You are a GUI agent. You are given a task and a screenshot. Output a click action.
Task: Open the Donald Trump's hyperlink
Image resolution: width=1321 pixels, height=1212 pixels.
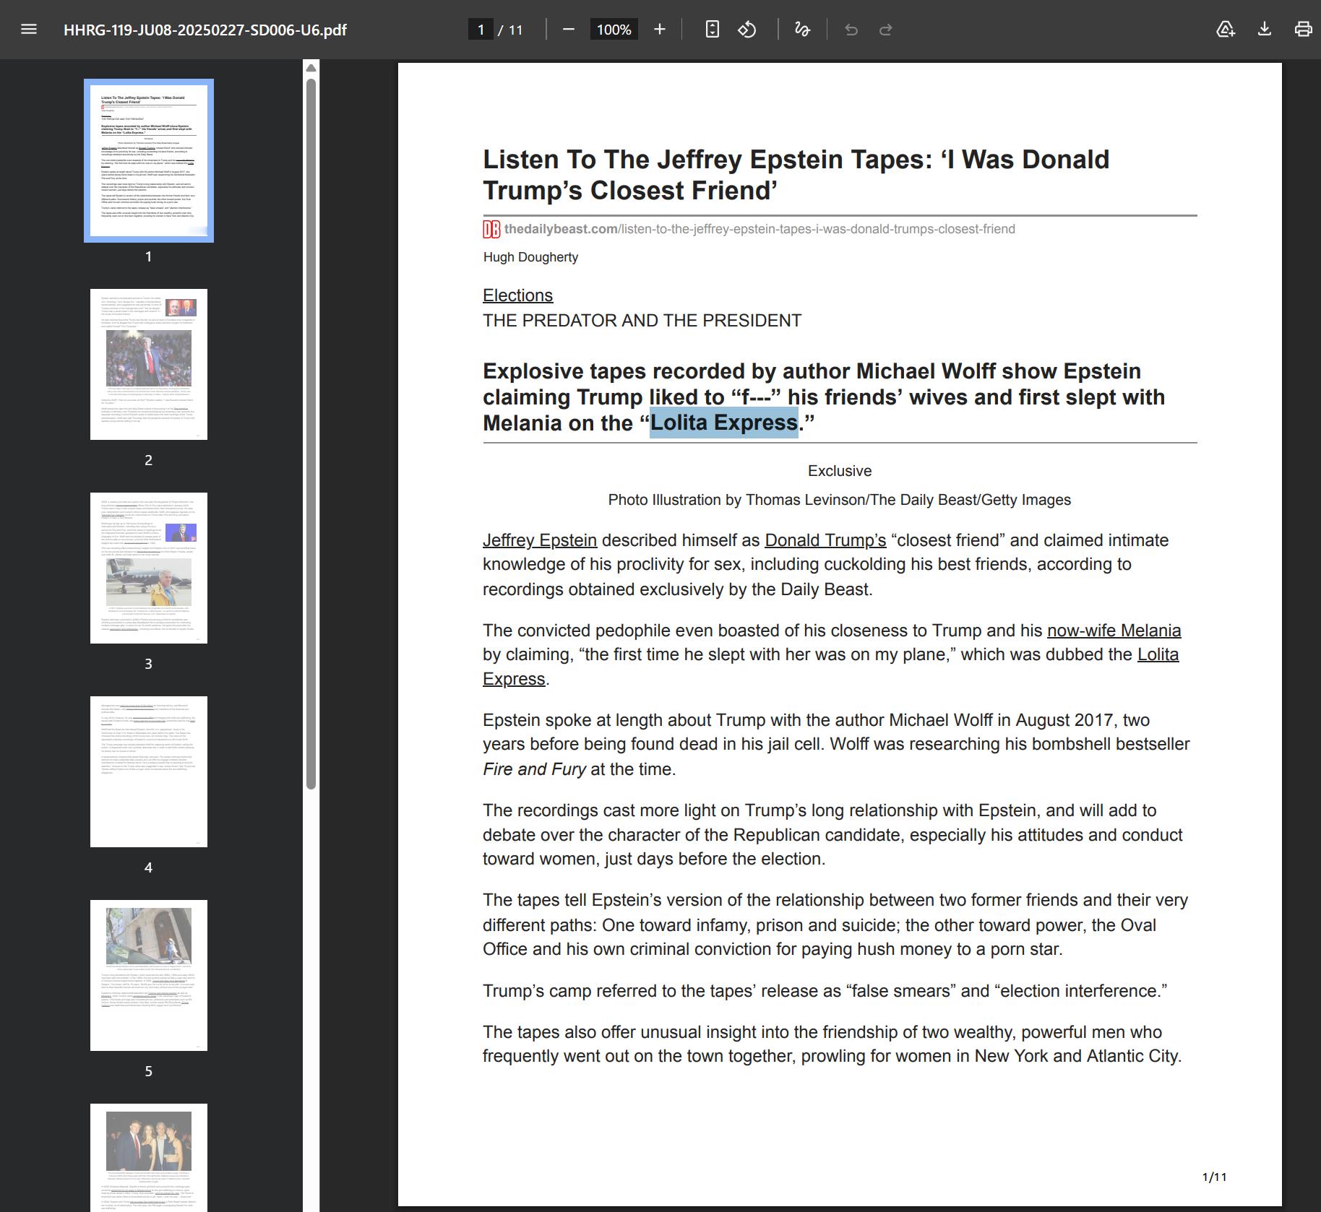[825, 540]
